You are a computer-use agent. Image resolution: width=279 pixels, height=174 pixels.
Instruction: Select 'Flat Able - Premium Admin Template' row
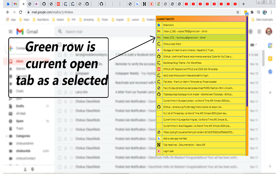coord(201,82)
